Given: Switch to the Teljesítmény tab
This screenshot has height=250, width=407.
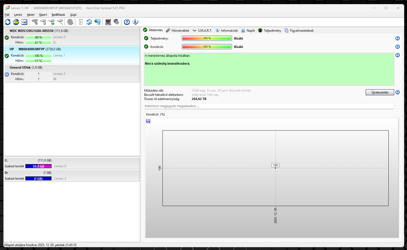Looking at the screenshot, I should tap(270, 30).
